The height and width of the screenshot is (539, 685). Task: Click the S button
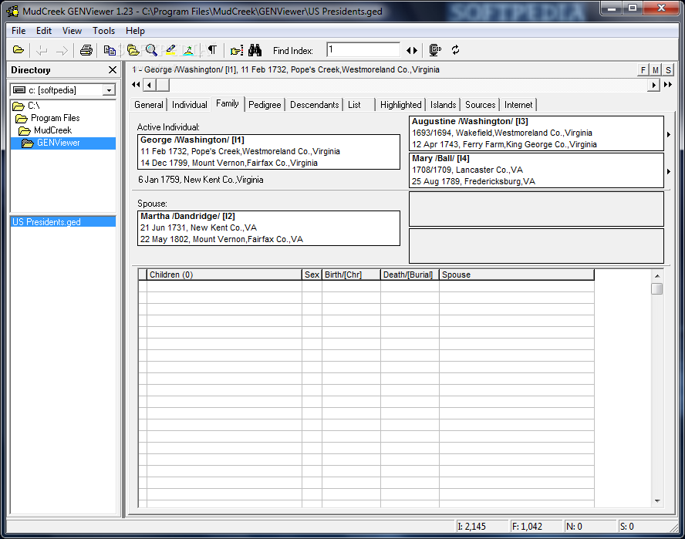click(x=668, y=70)
